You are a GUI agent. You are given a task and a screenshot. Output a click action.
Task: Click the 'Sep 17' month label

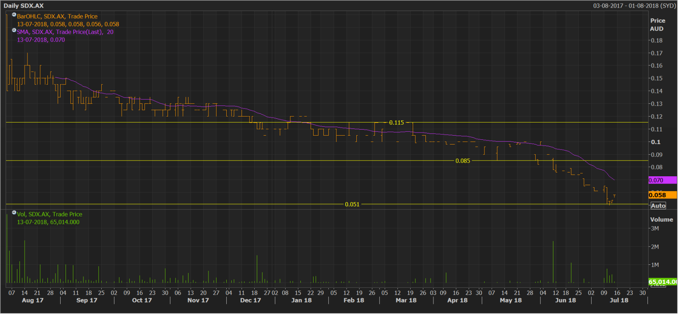[87, 300]
